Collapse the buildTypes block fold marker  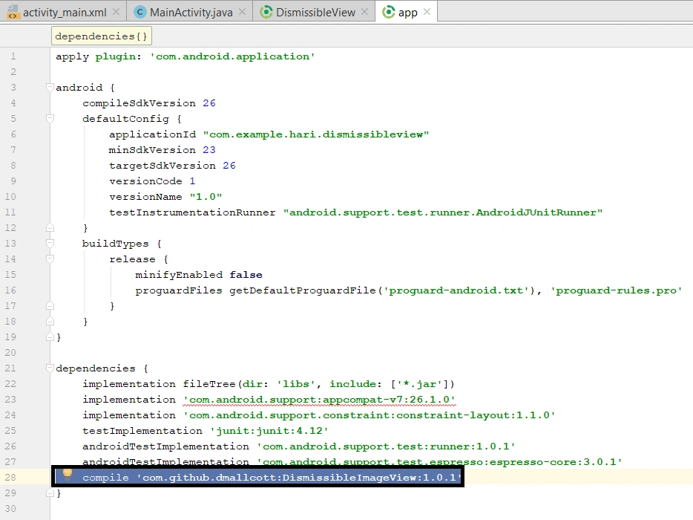pyautogui.click(x=50, y=243)
